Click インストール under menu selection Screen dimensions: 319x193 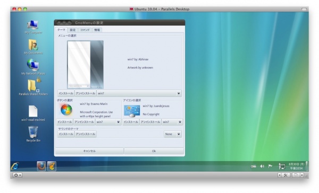(66, 93)
